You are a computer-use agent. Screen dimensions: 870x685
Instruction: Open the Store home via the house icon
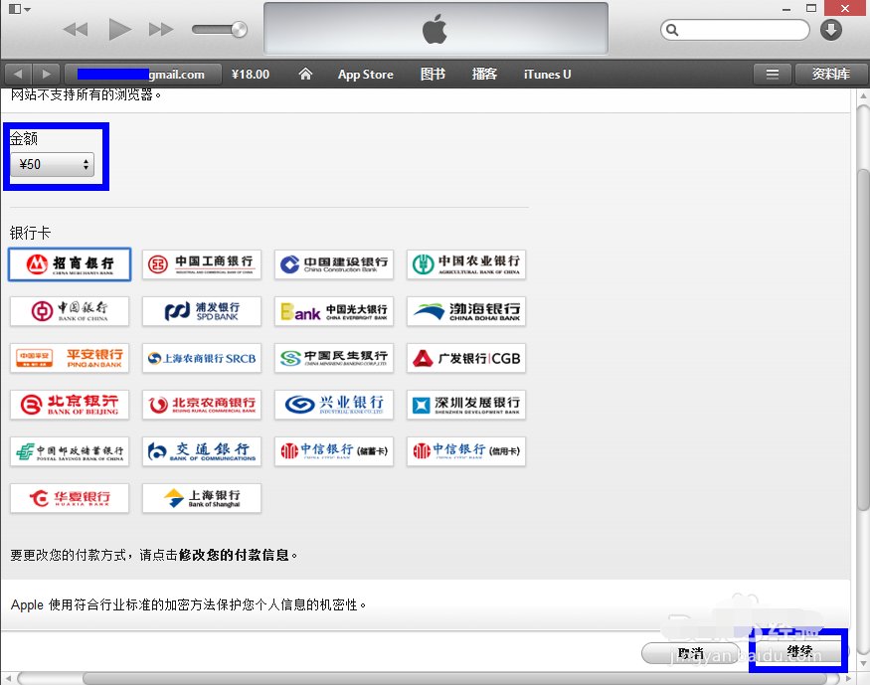tap(305, 74)
